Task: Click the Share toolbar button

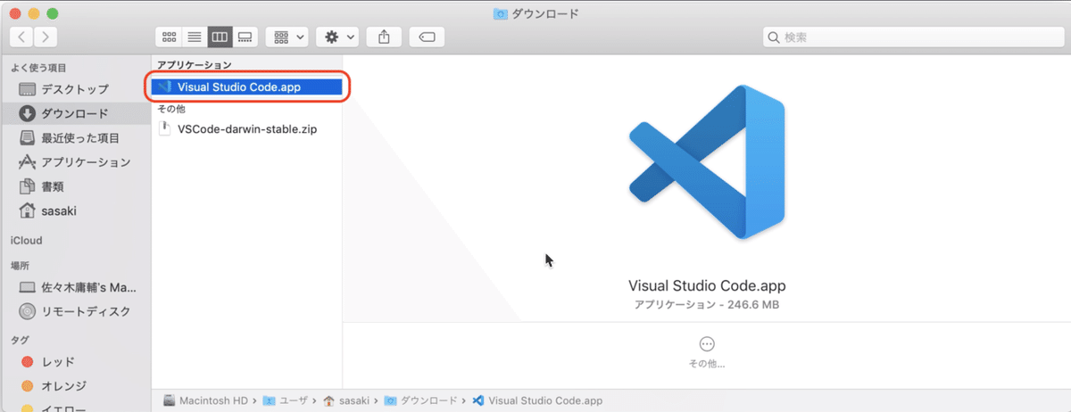Action: [x=385, y=37]
